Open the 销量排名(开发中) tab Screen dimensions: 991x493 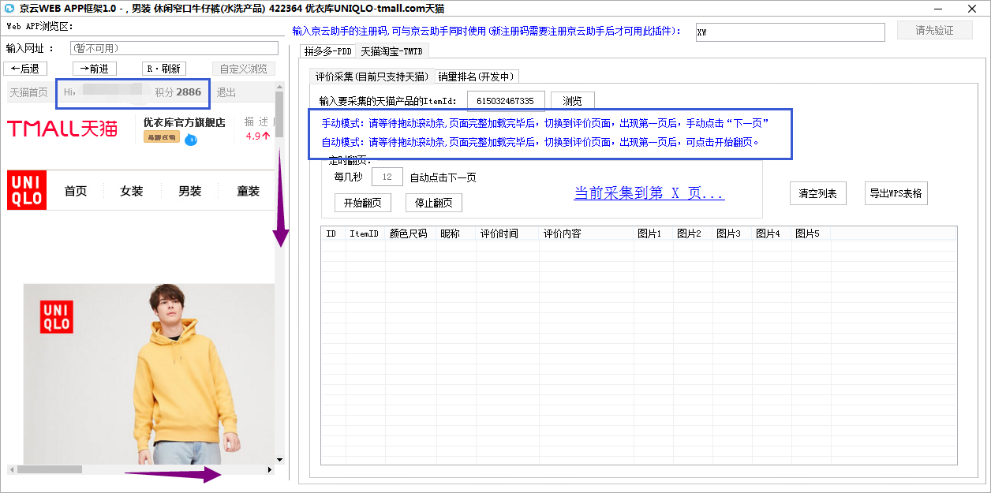pos(477,77)
